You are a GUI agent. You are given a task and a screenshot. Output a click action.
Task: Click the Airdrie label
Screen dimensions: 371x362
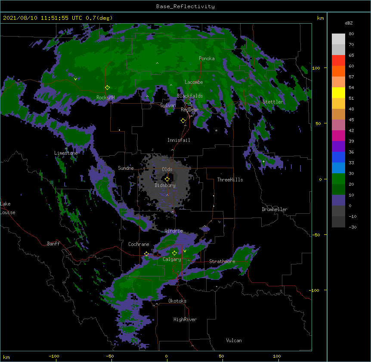tap(174, 231)
